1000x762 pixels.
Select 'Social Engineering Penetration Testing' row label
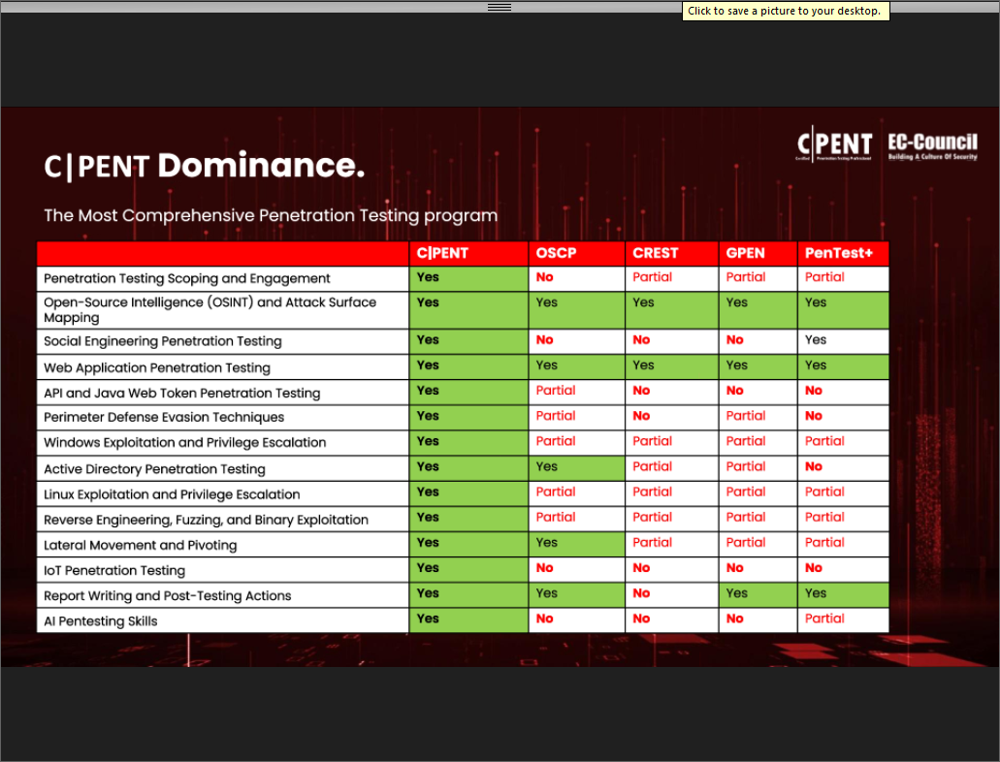[163, 341]
